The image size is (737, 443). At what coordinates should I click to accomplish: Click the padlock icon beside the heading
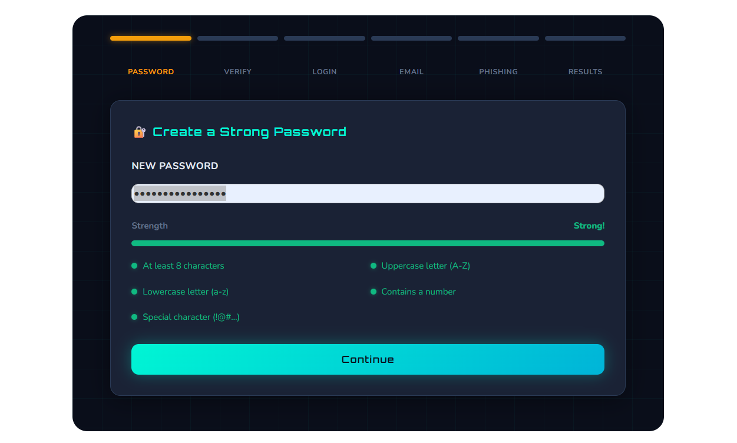(x=139, y=132)
